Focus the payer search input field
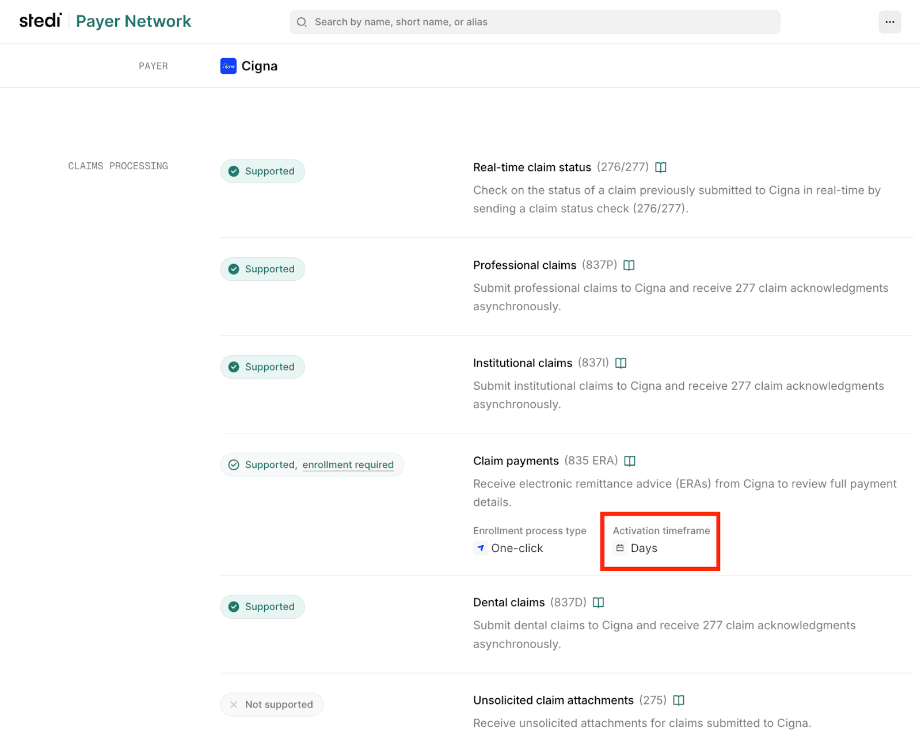 535,22
